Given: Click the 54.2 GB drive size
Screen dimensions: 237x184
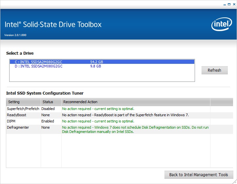Looking at the screenshot, I should coord(97,62).
